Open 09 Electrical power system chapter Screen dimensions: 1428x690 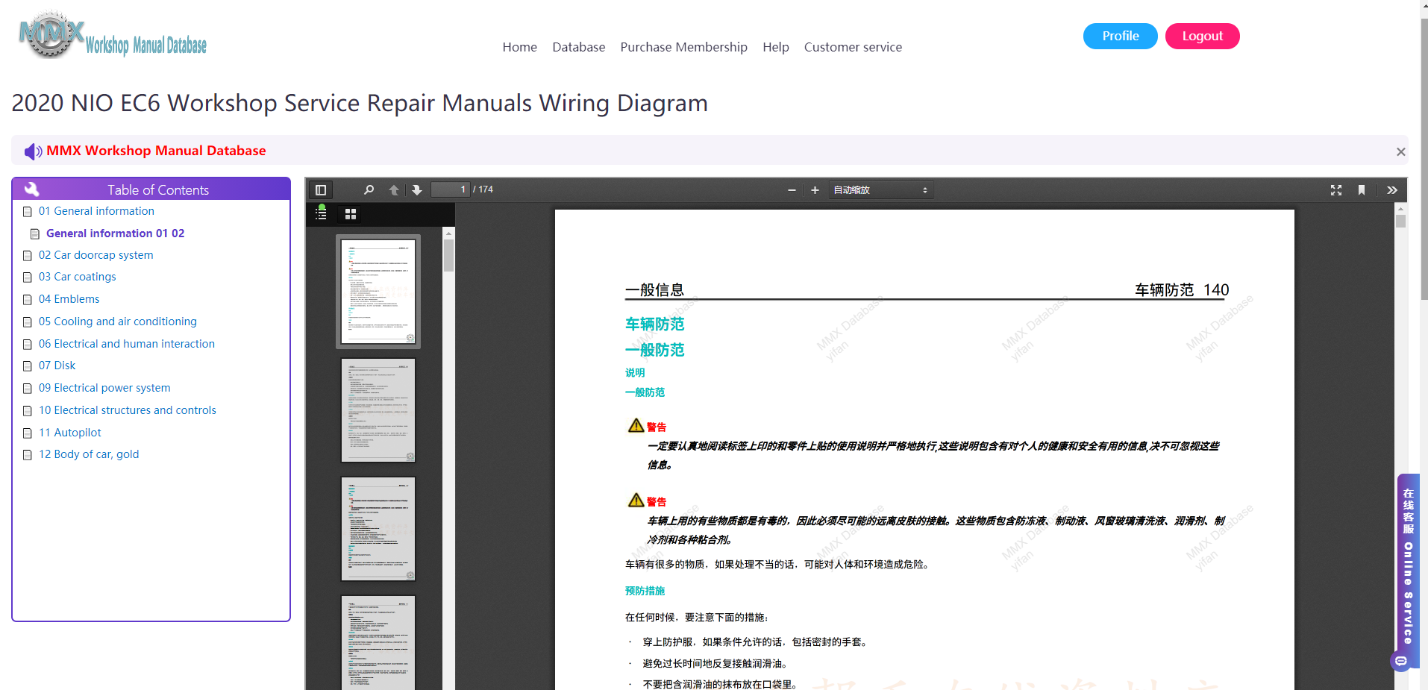pos(104,388)
